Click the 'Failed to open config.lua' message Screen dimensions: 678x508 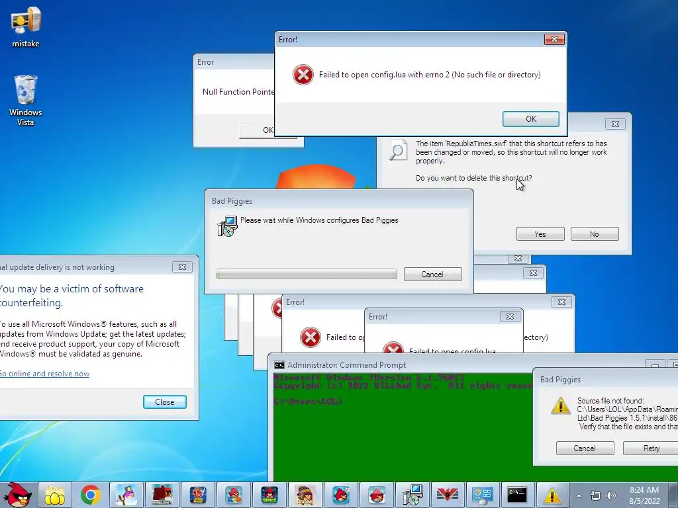coord(430,75)
